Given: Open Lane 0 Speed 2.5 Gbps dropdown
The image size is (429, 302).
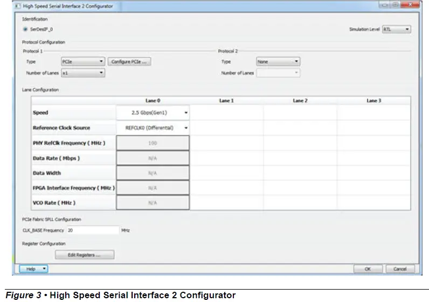Looking at the screenshot, I should click(x=153, y=113).
